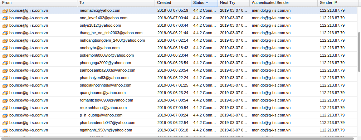Image resolution: width=361 pixels, height=140 pixels.
Task: Click the mail icon in the phanbandennb047 row
Action: (5, 123)
